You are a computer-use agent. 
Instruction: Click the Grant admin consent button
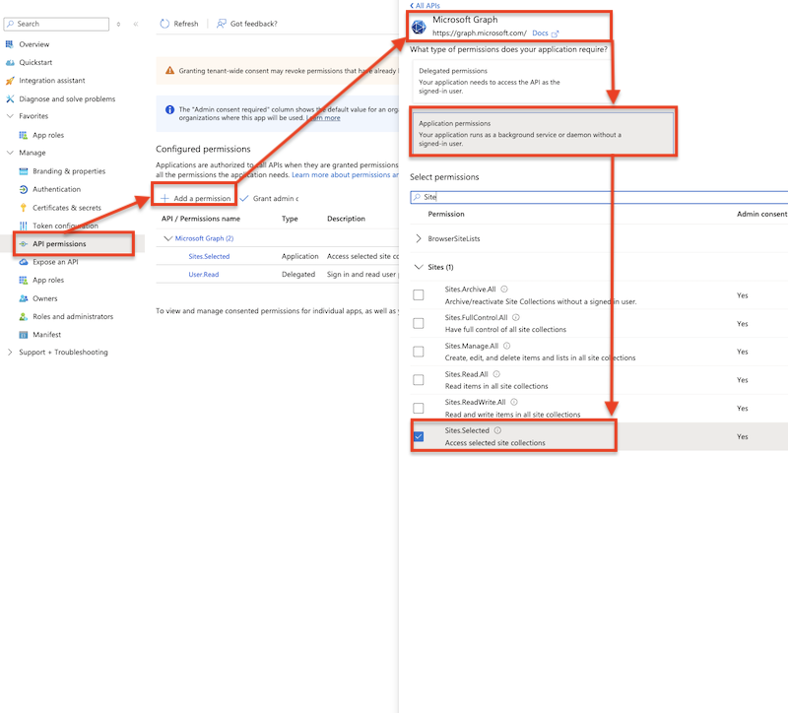[269, 199]
